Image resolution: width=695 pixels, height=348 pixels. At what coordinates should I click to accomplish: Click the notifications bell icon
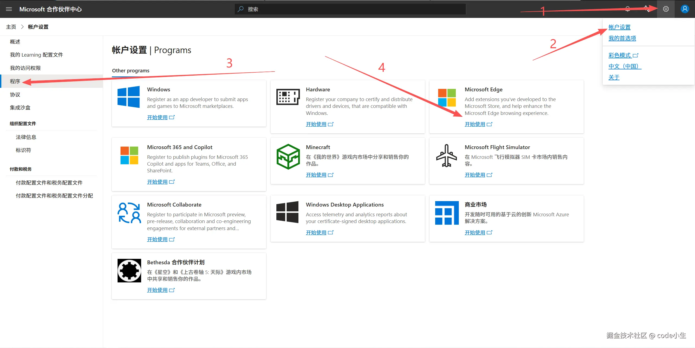click(628, 9)
